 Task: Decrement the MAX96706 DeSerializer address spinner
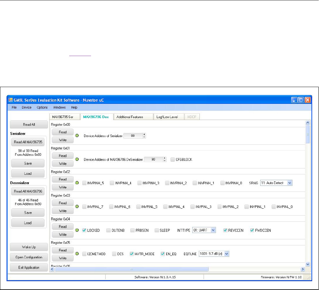coord(165,161)
